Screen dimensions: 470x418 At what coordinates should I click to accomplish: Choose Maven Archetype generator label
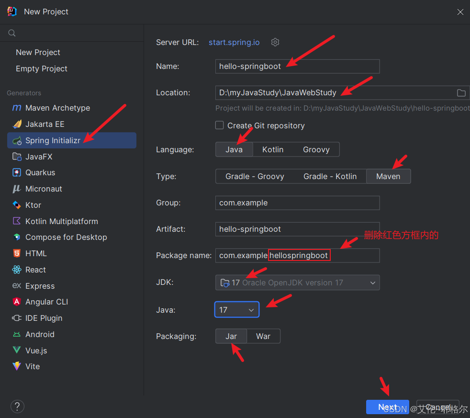tap(57, 108)
